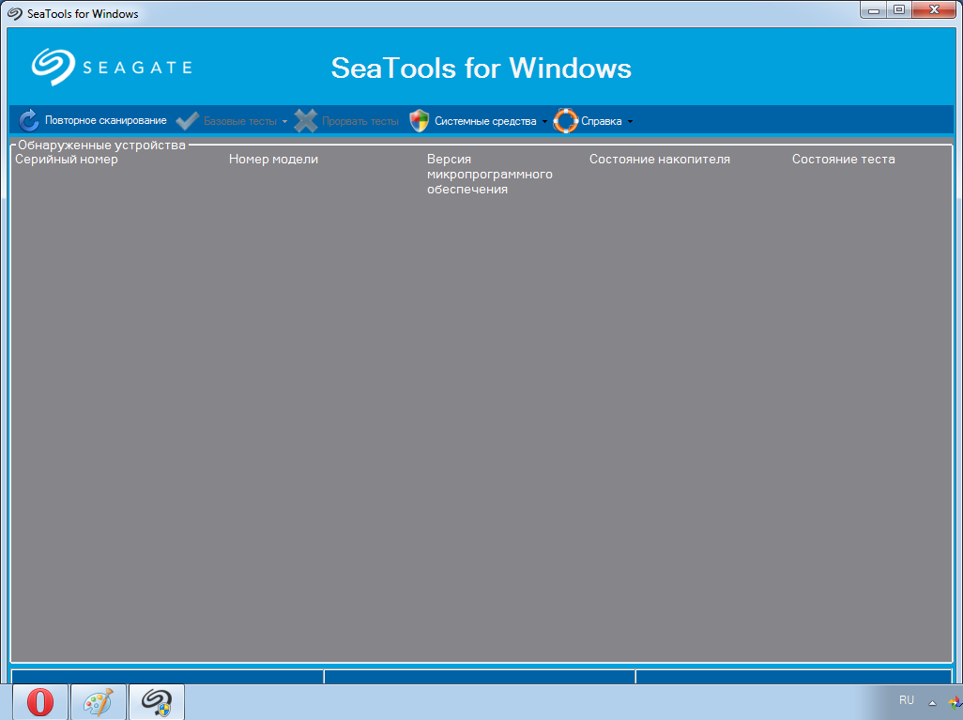Click the Серийный номер column header

pyautogui.click(x=67, y=160)
